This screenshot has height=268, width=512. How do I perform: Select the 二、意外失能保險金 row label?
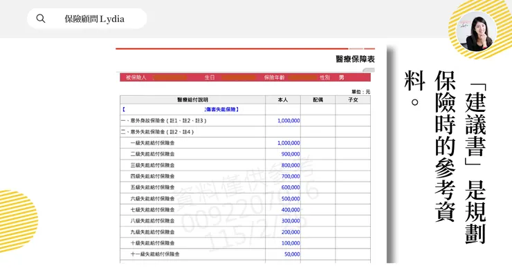pyautogui.click(x=157, y=132)
